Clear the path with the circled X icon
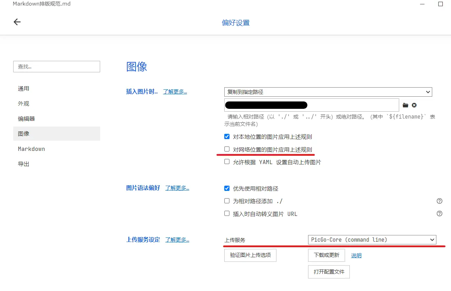This screenshot has height=291, width=451. click(414, 105)
